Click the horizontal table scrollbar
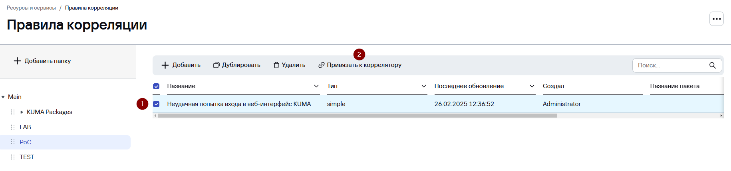731x171 pixels. click(358, 116)
